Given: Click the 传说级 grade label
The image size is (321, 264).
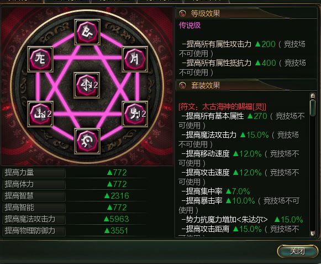Looking at the screenshot, I should click(190, 25).
